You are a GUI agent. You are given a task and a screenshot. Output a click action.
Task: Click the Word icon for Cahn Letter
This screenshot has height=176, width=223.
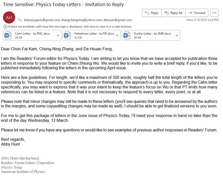pos(8,35)
